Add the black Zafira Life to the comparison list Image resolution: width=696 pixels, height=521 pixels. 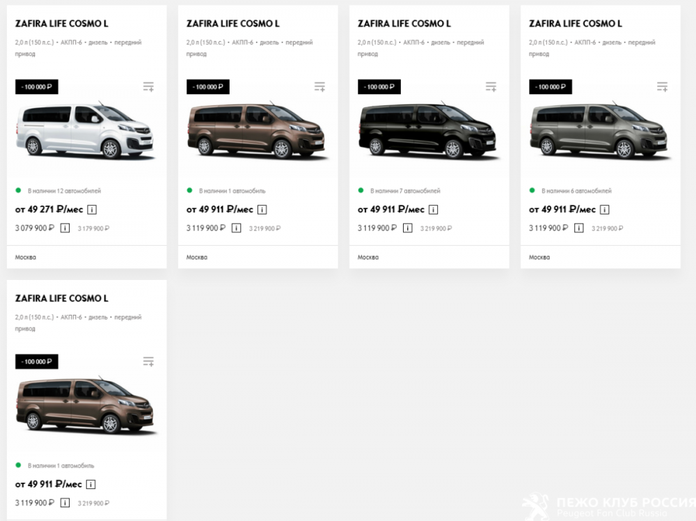pyautogui.click(x=491, y=87)
